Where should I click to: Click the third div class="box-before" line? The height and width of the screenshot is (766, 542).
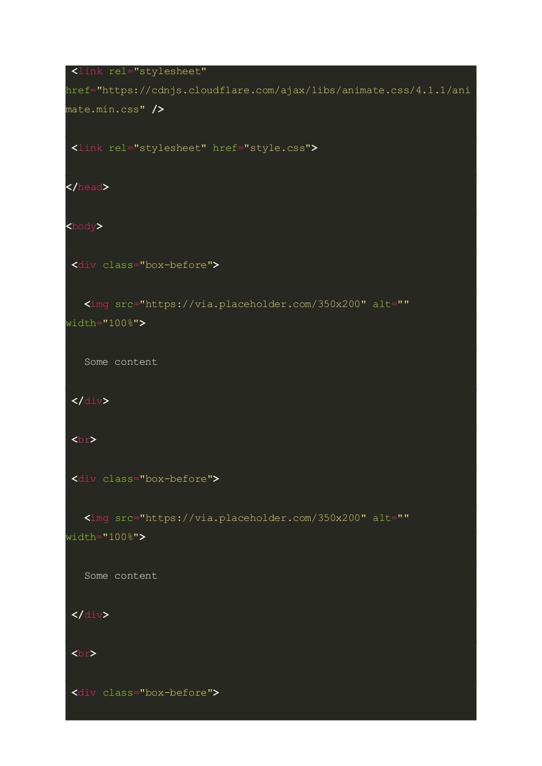[x=146, y=693]
